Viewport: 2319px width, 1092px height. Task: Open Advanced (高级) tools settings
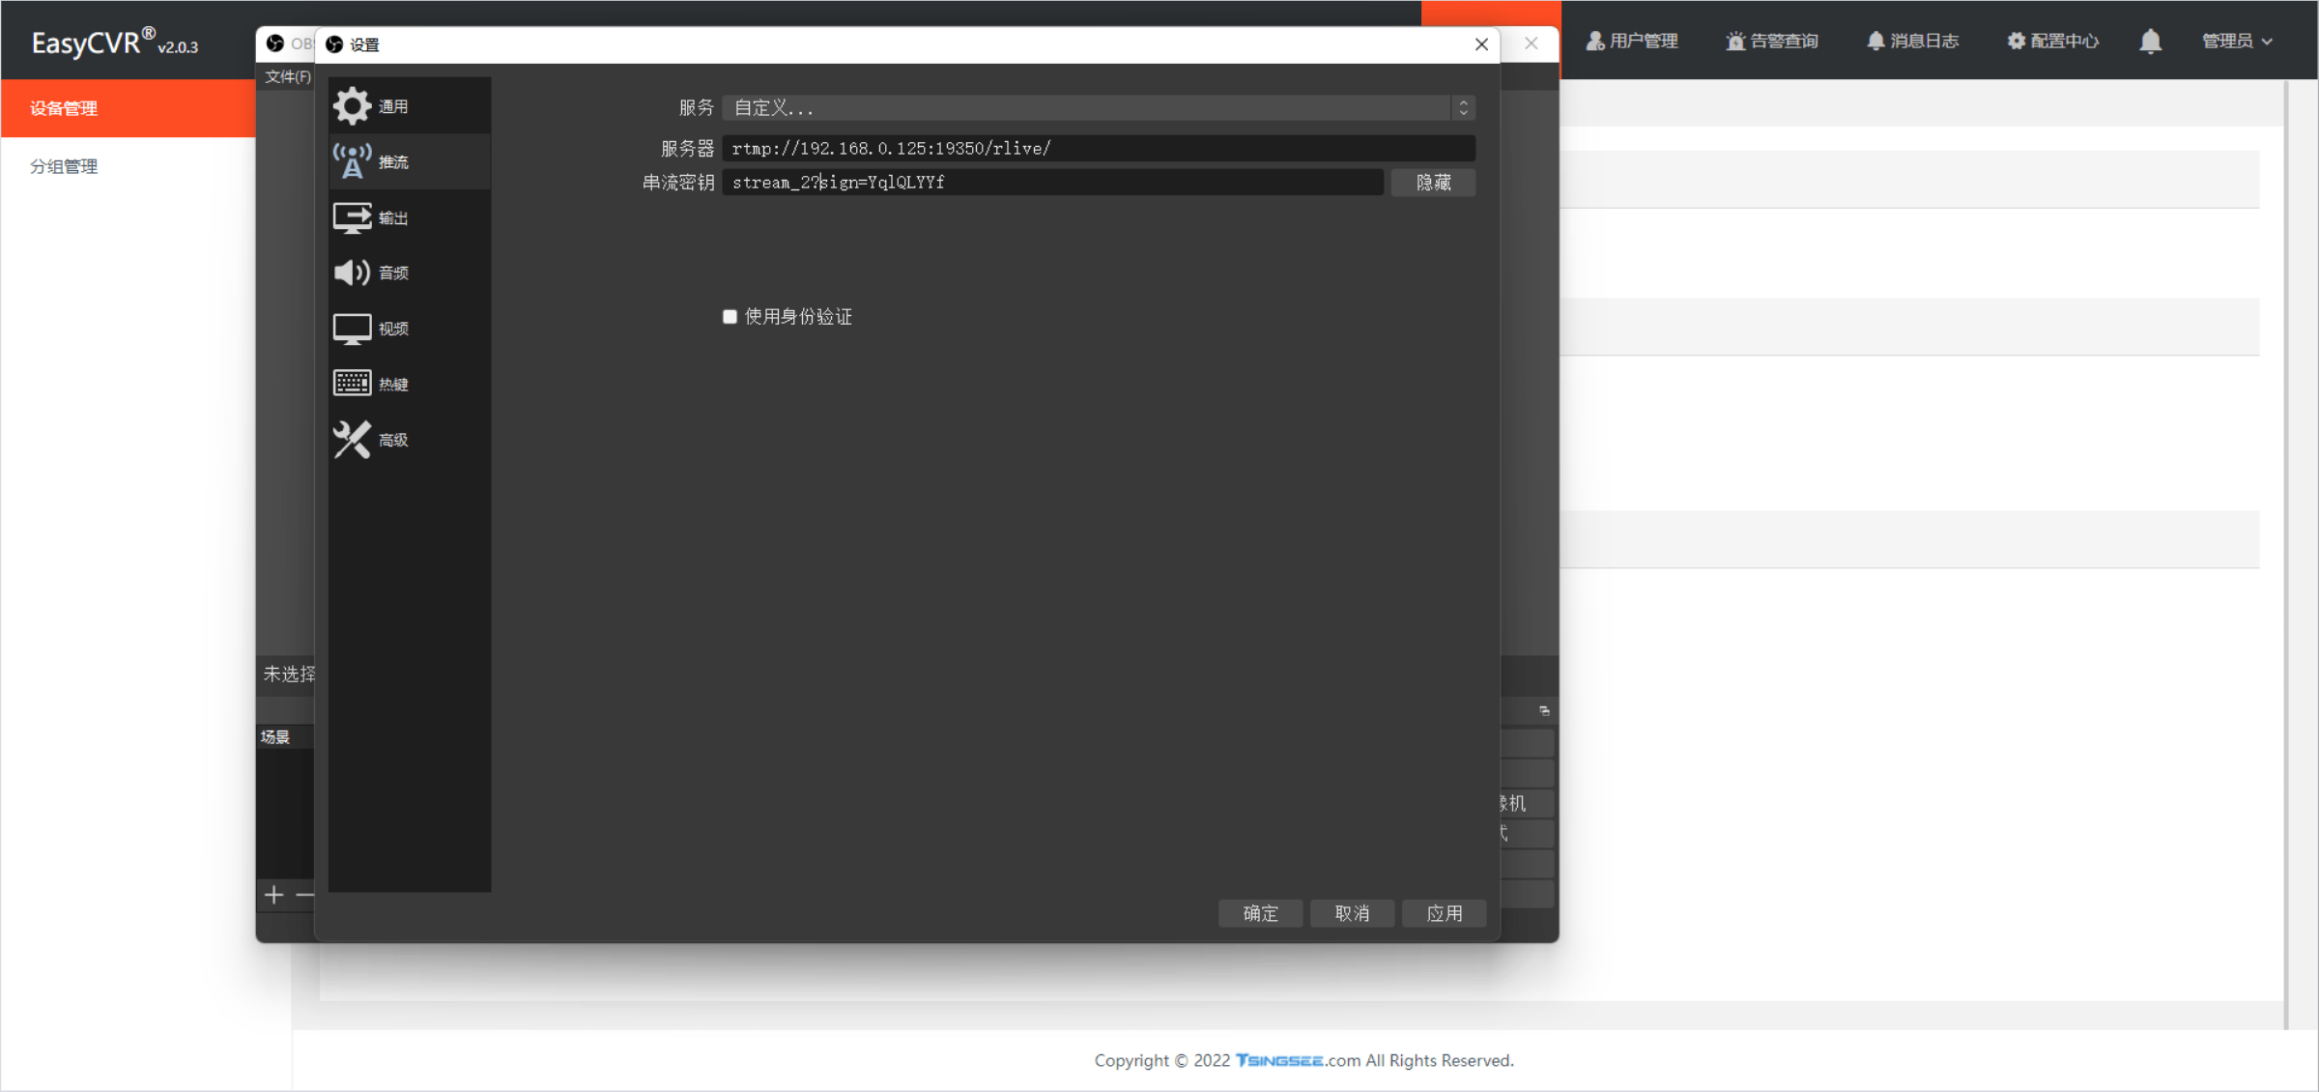click(352, 440)
